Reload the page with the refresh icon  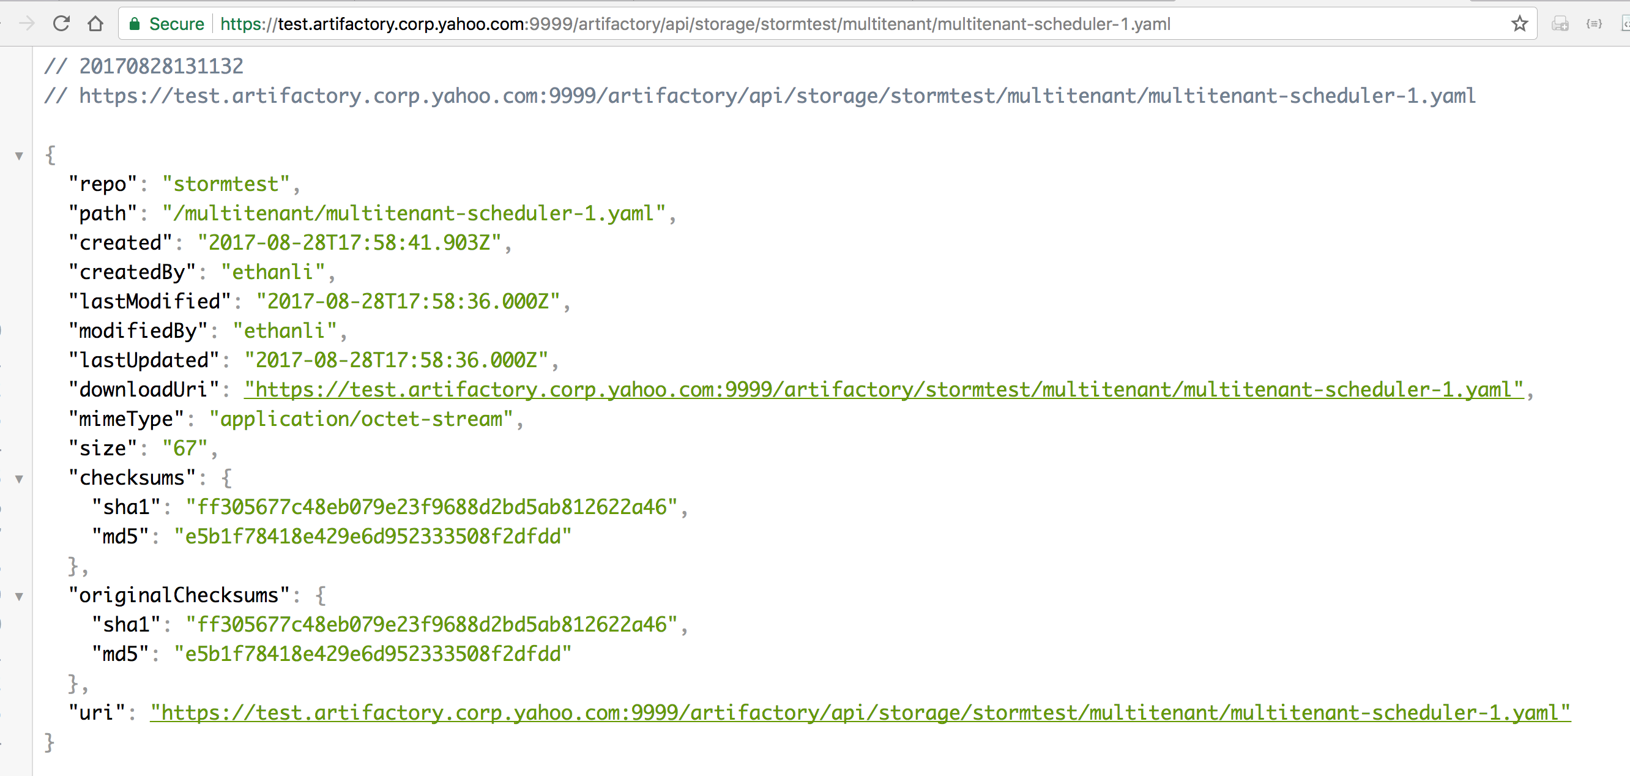click(61, 24)
